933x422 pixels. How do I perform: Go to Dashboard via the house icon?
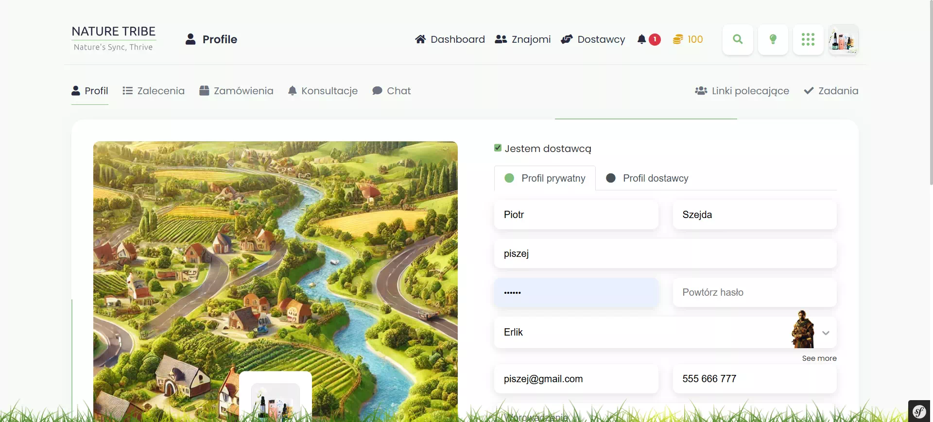point(420,39)
